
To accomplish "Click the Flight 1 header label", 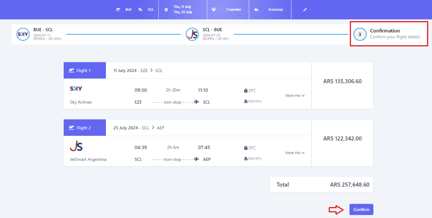I will click(x=84, y=71).
